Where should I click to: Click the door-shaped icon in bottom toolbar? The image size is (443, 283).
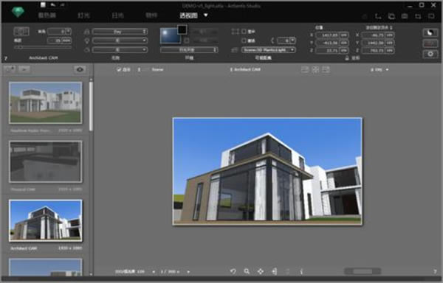point(274,271)
